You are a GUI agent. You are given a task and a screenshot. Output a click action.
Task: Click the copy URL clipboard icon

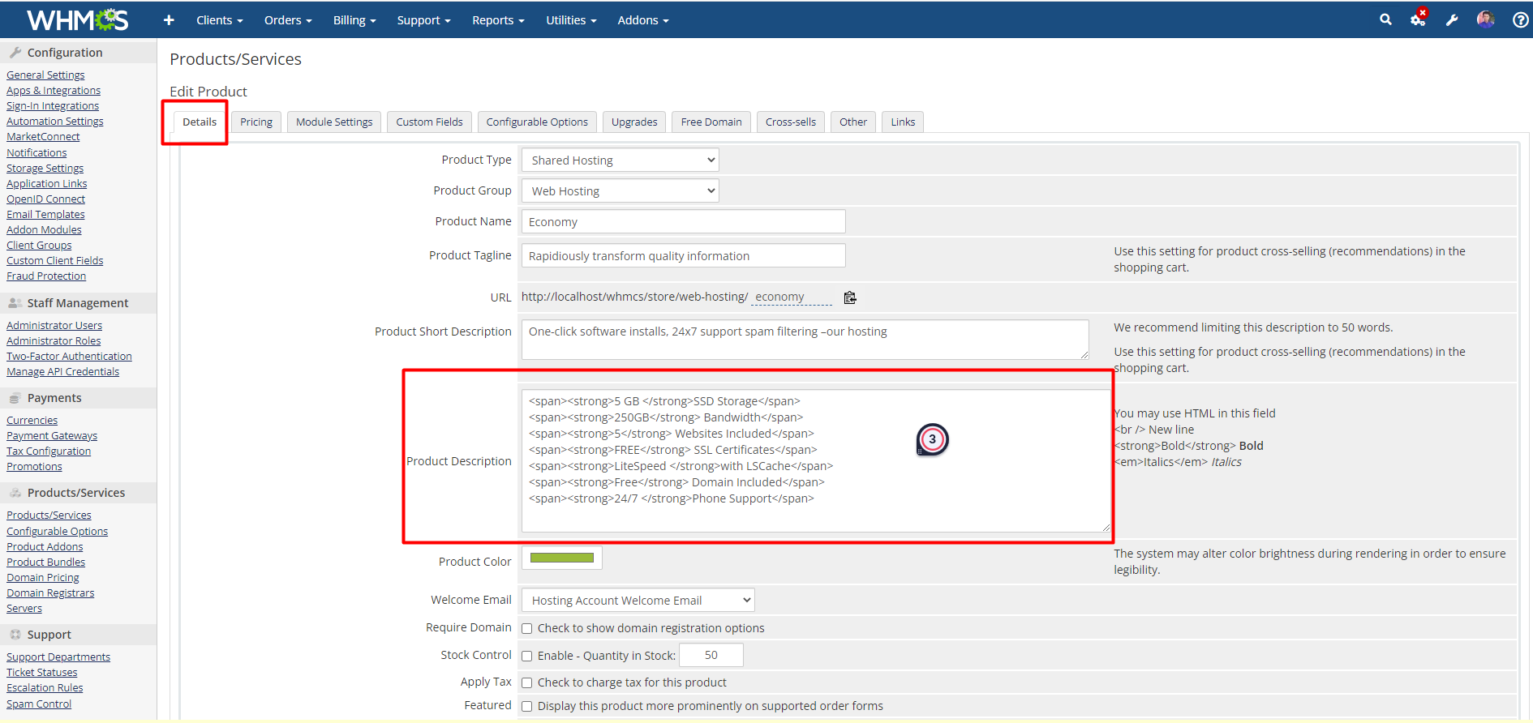pos(850,297)
